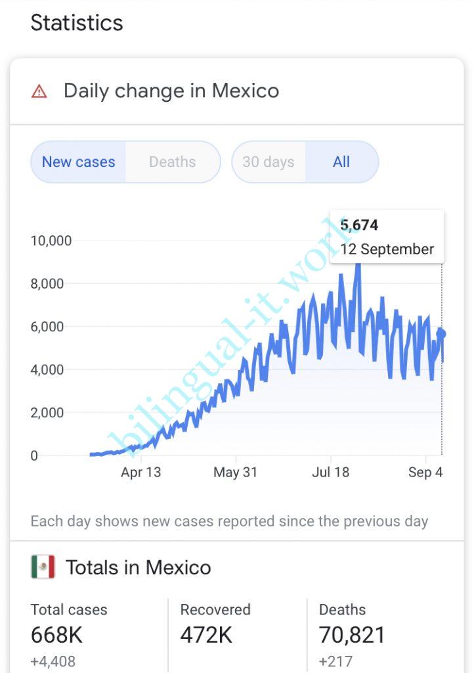Click the red warning triangle icon

pyautogui.click(x=39, y=91)
